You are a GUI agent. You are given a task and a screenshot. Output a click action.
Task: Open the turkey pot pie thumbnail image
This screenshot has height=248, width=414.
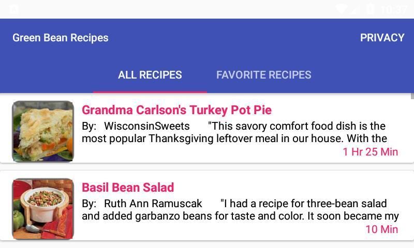click(x=43, y=131)
